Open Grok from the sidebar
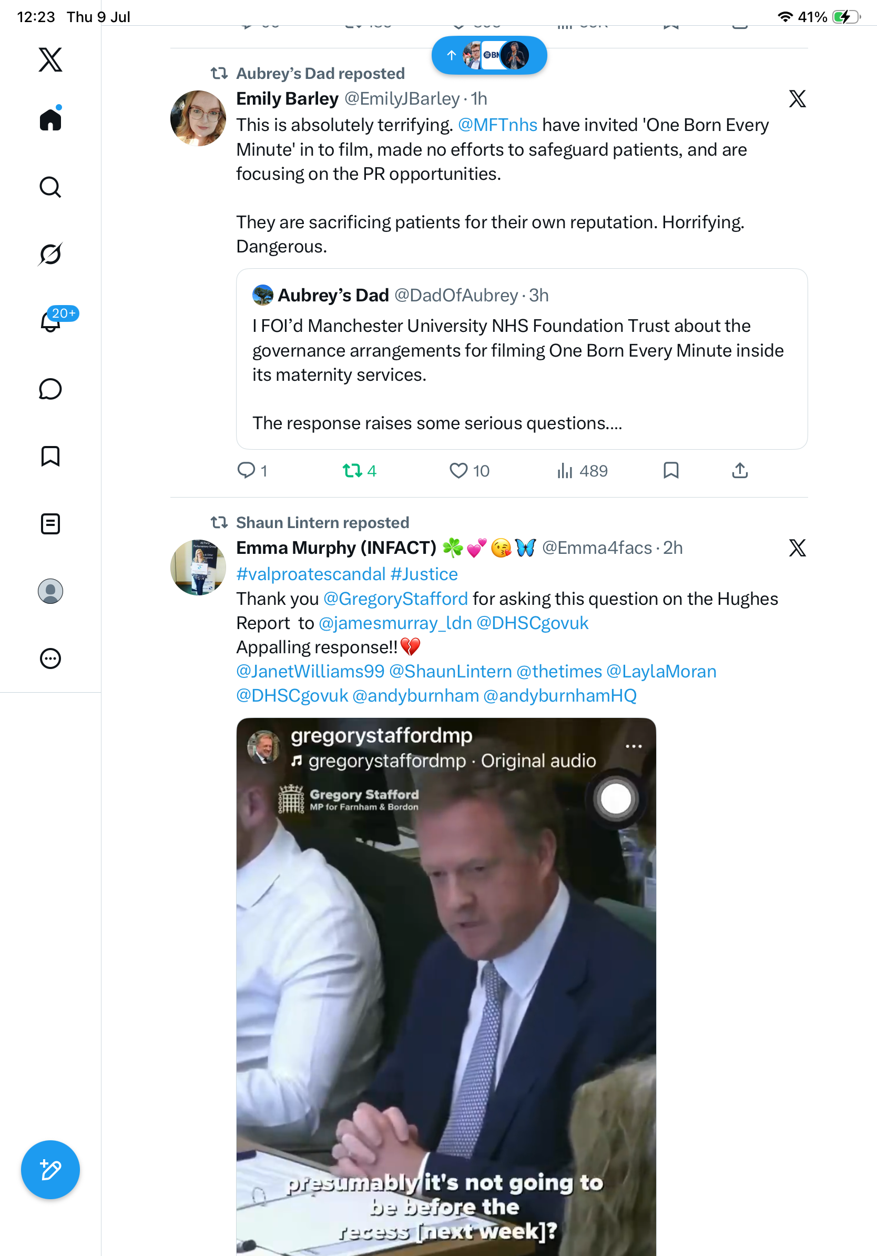The image size is (877, 1256). click(x=50, y=254)
